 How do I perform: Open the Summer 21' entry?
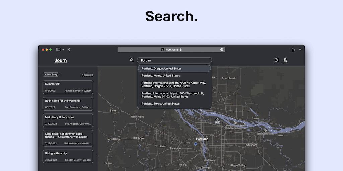[68, 87]
